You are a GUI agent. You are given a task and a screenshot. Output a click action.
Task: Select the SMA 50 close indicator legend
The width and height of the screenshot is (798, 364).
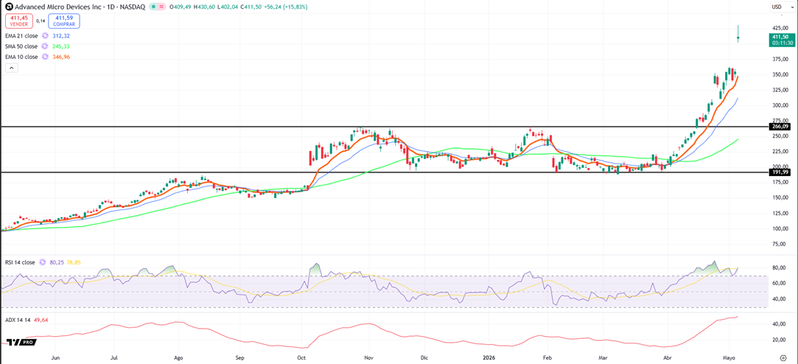[22, 46]
